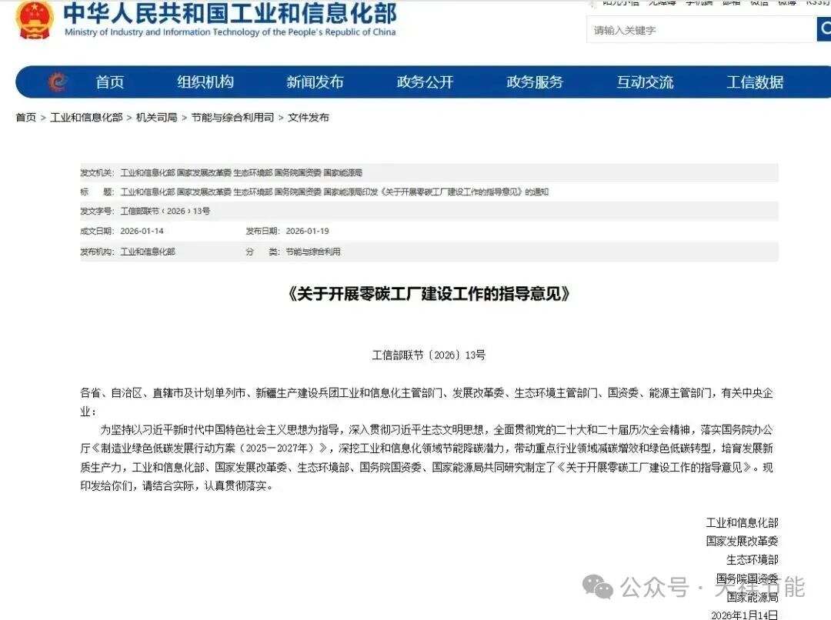Click the national emblem logo

click(x=35, y=20)
